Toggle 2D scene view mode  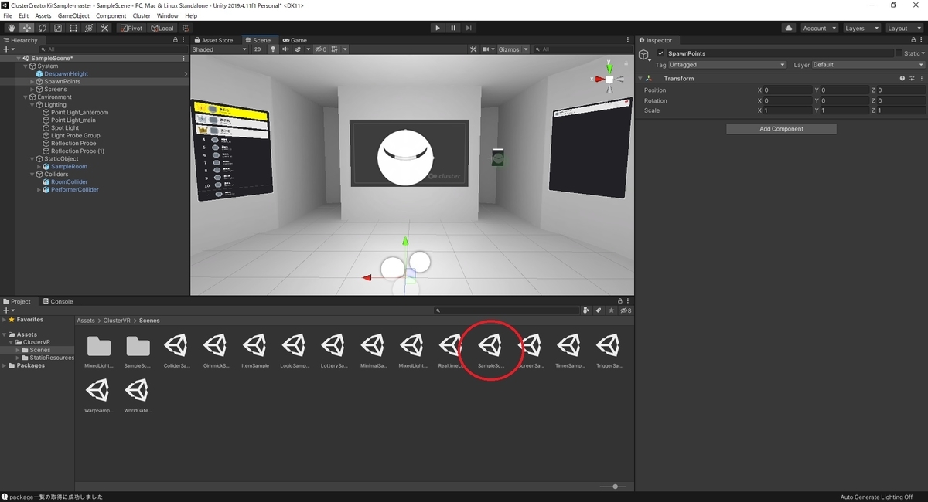click(258, 49)
